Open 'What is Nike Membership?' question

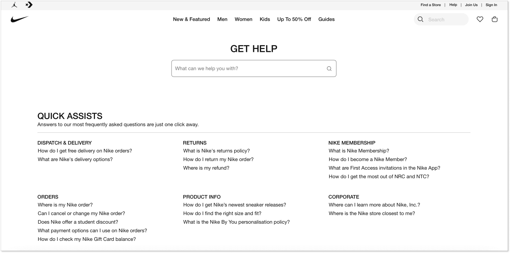pyautogui.click(x=359, y=151)
